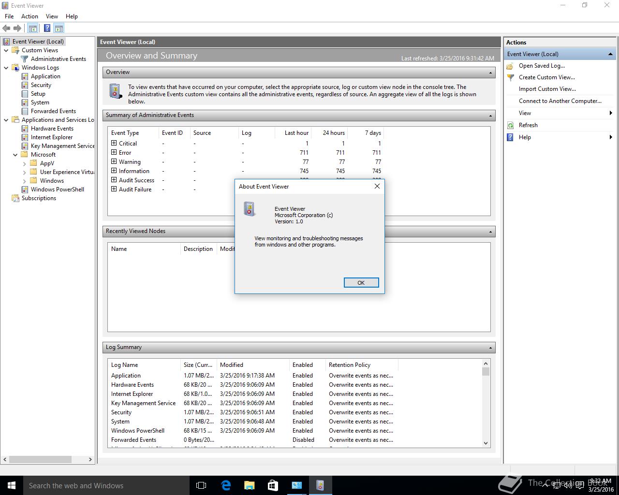Toggle the console tree toolbar icon
Image resolution: width=619 pixels, height=495 pixels.
click(x=32, y=29)
